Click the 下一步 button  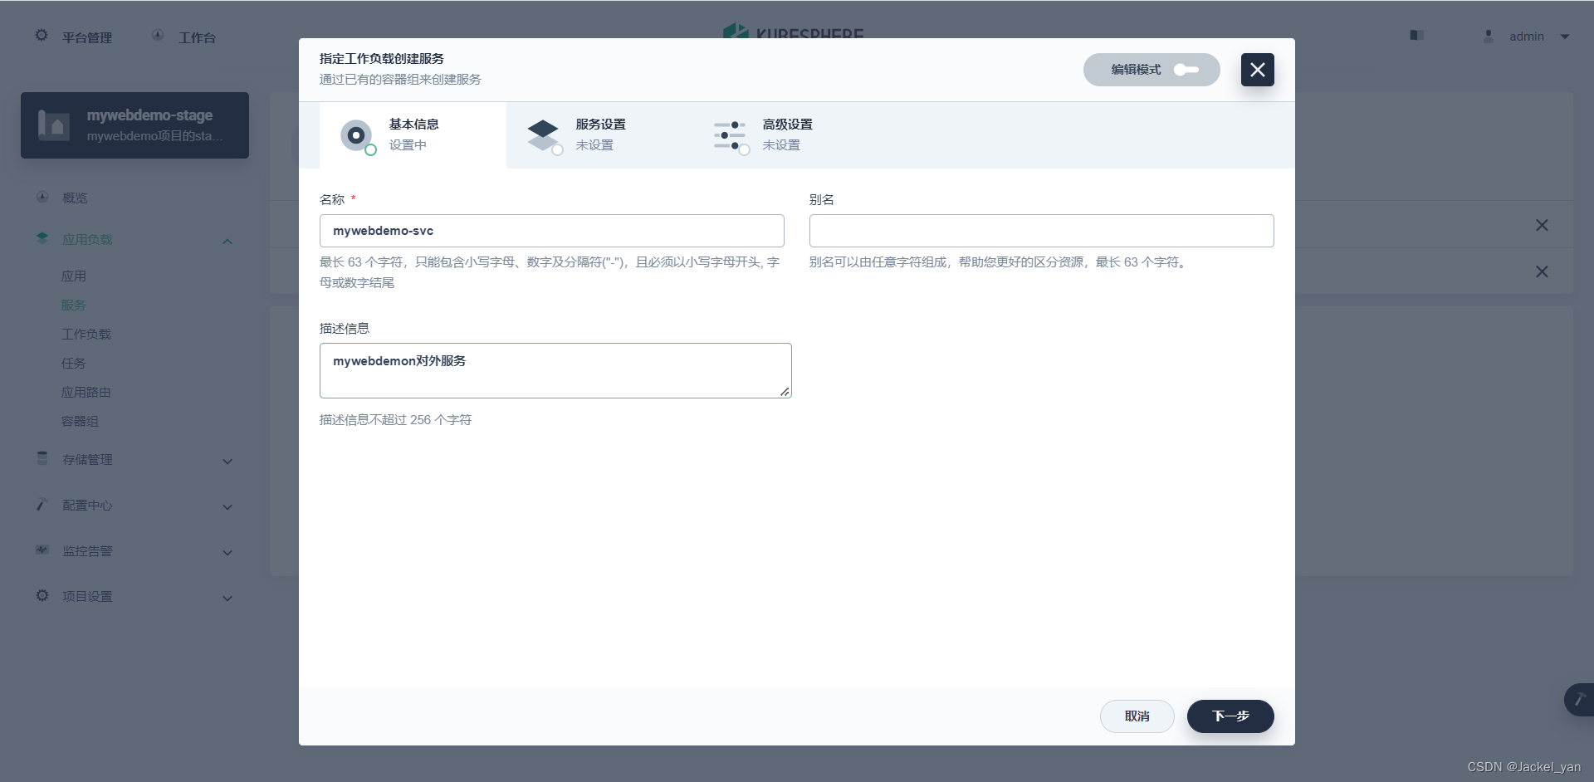tap(1230, 716)
